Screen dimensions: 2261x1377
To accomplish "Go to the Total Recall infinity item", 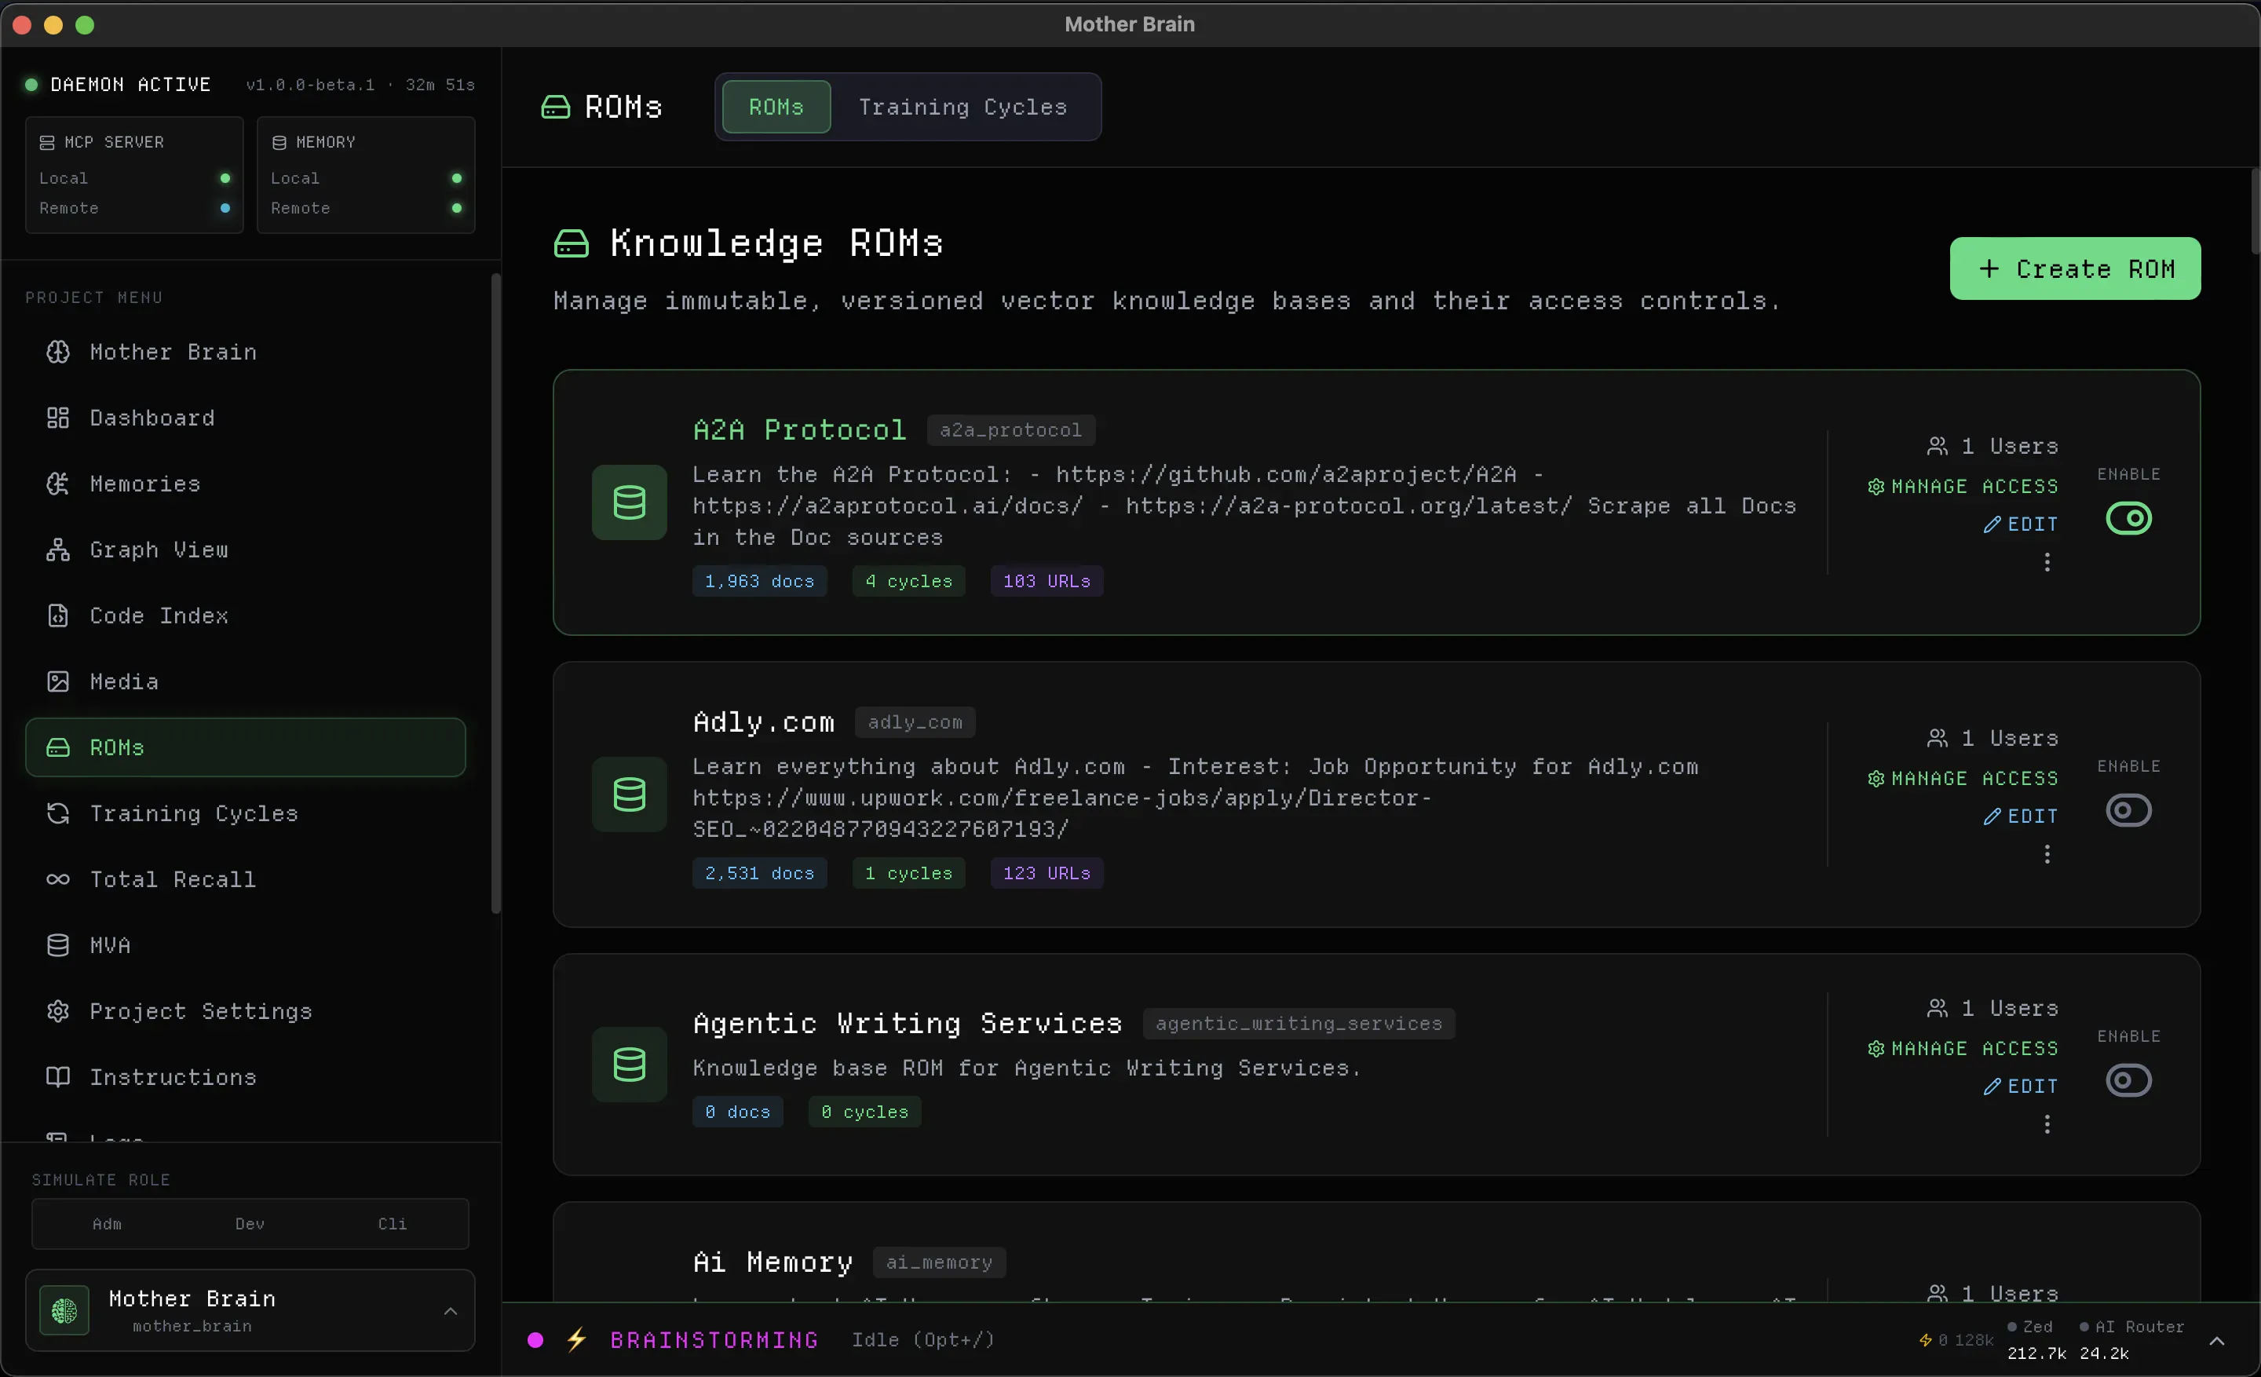I will coord(245,878).
